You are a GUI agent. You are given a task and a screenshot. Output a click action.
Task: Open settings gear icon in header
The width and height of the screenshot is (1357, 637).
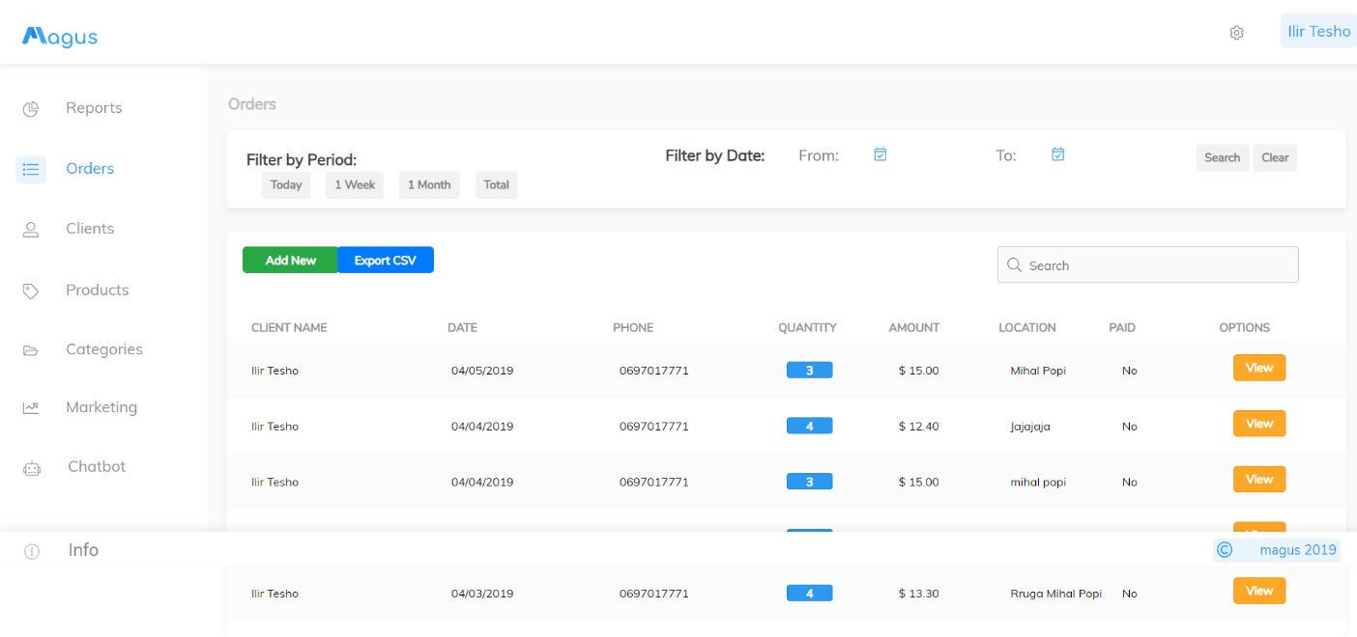[x=1236, y=33]
